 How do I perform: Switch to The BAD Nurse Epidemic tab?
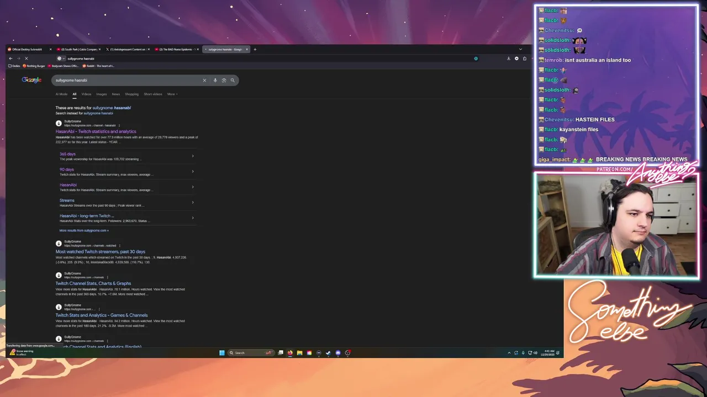(x=177, y=50)
